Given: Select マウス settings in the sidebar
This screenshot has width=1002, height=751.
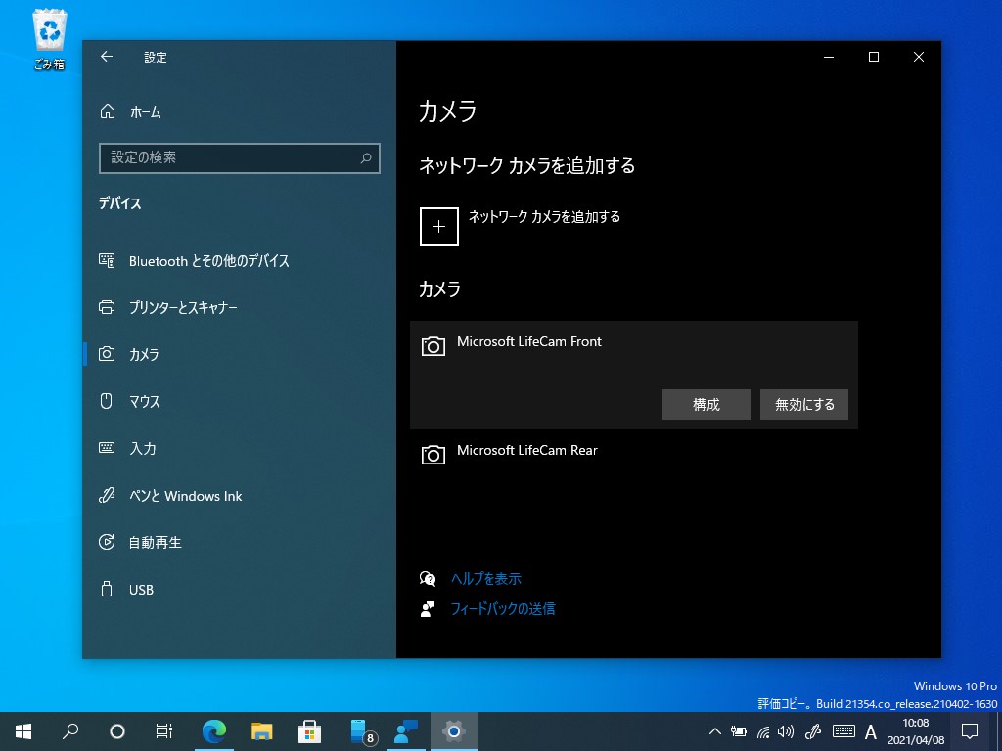Looking at the screenshot, I should (144, 401).
